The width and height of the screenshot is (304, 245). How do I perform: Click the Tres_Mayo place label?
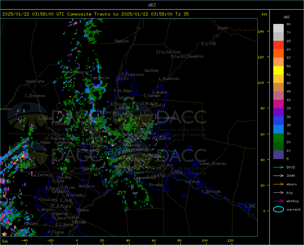pos(122,91)
